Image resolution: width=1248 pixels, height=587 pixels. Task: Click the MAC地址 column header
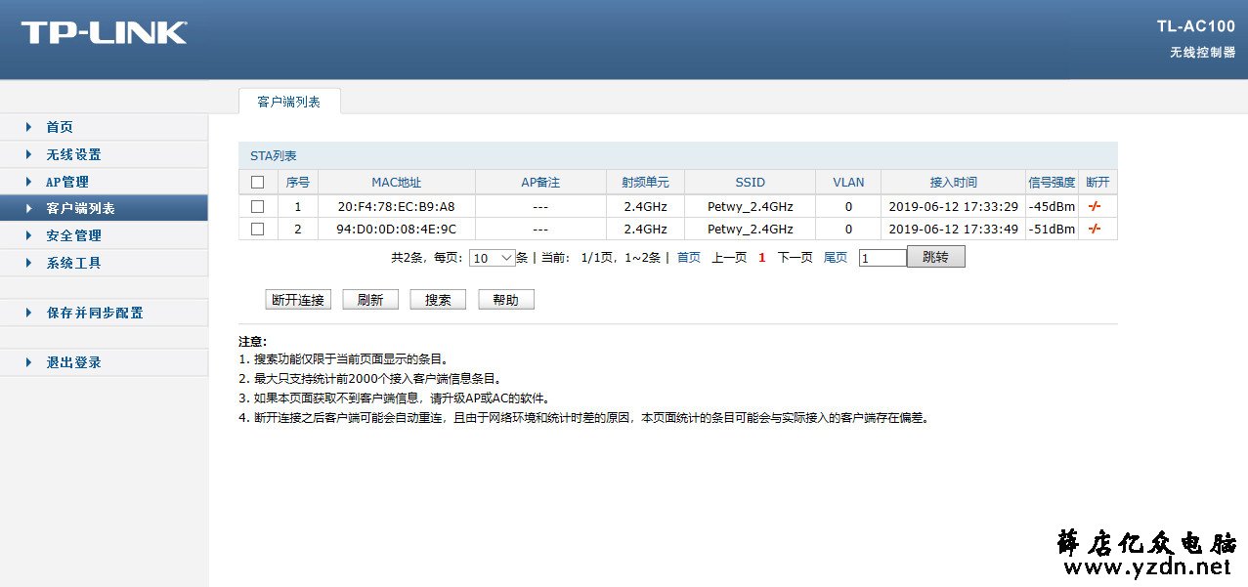coord(397,183)
